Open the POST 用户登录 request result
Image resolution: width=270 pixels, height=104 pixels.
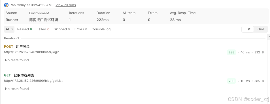17,47
